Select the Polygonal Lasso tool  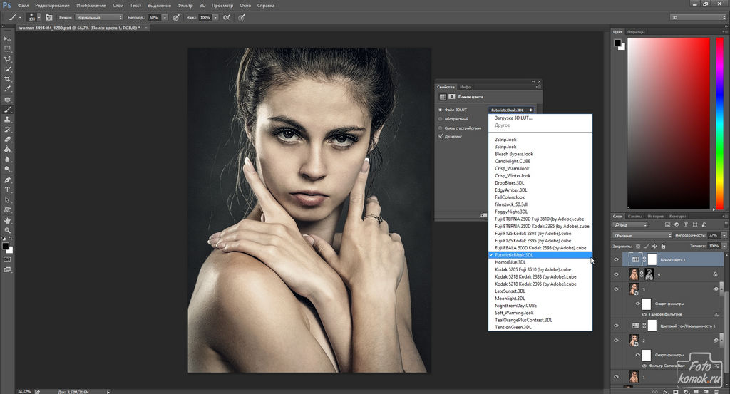(7, 59)
